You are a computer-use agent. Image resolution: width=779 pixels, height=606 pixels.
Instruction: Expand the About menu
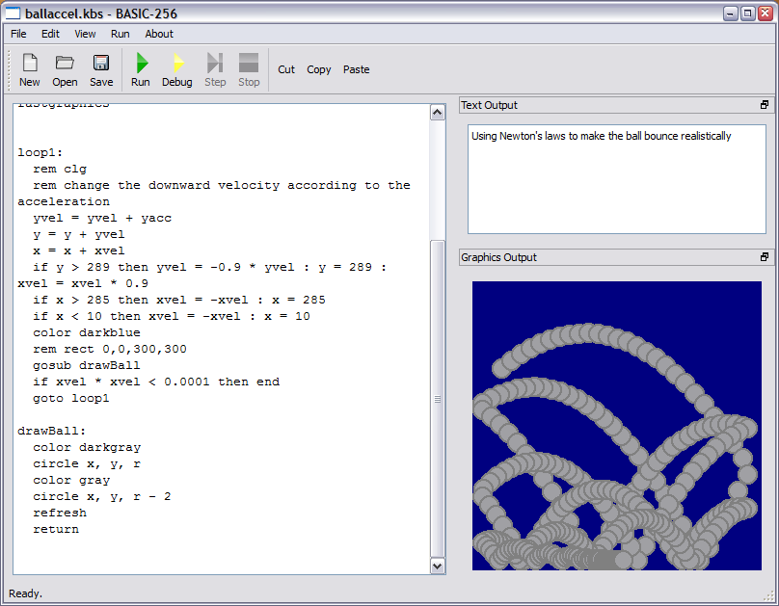coord(159,34)
